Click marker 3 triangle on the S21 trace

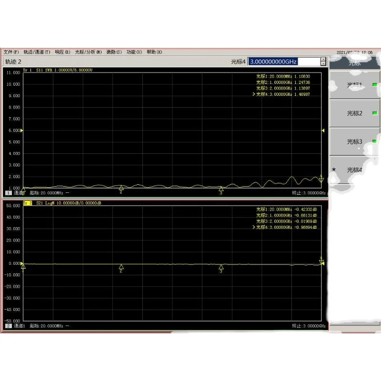point(221,268)
